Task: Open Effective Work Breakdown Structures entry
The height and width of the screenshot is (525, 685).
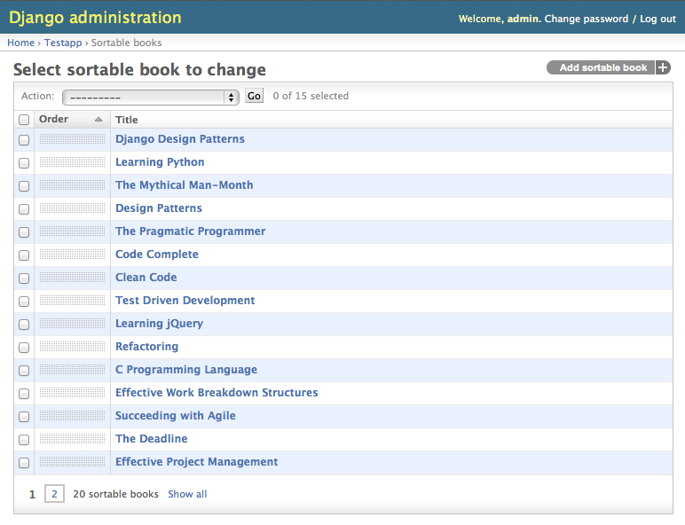Action: pyautogui.click(x=217, y=393)
